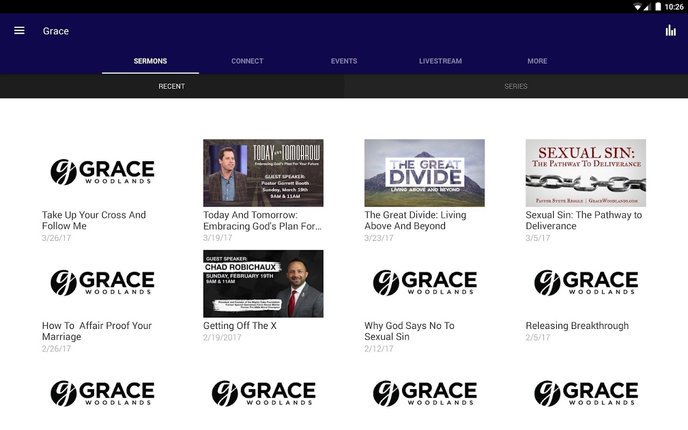This screenshot has height=430, width=688.
Task: Open the hamburger navigation menu
Action: (19, 31)
